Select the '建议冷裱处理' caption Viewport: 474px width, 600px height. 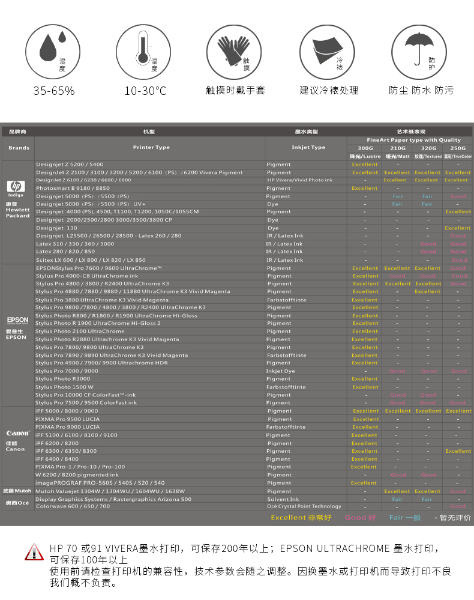coord(329,90)
